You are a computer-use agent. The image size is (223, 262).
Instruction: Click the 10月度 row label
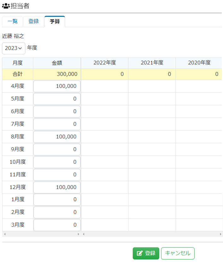pyautogui.click(x=18, y=162)
